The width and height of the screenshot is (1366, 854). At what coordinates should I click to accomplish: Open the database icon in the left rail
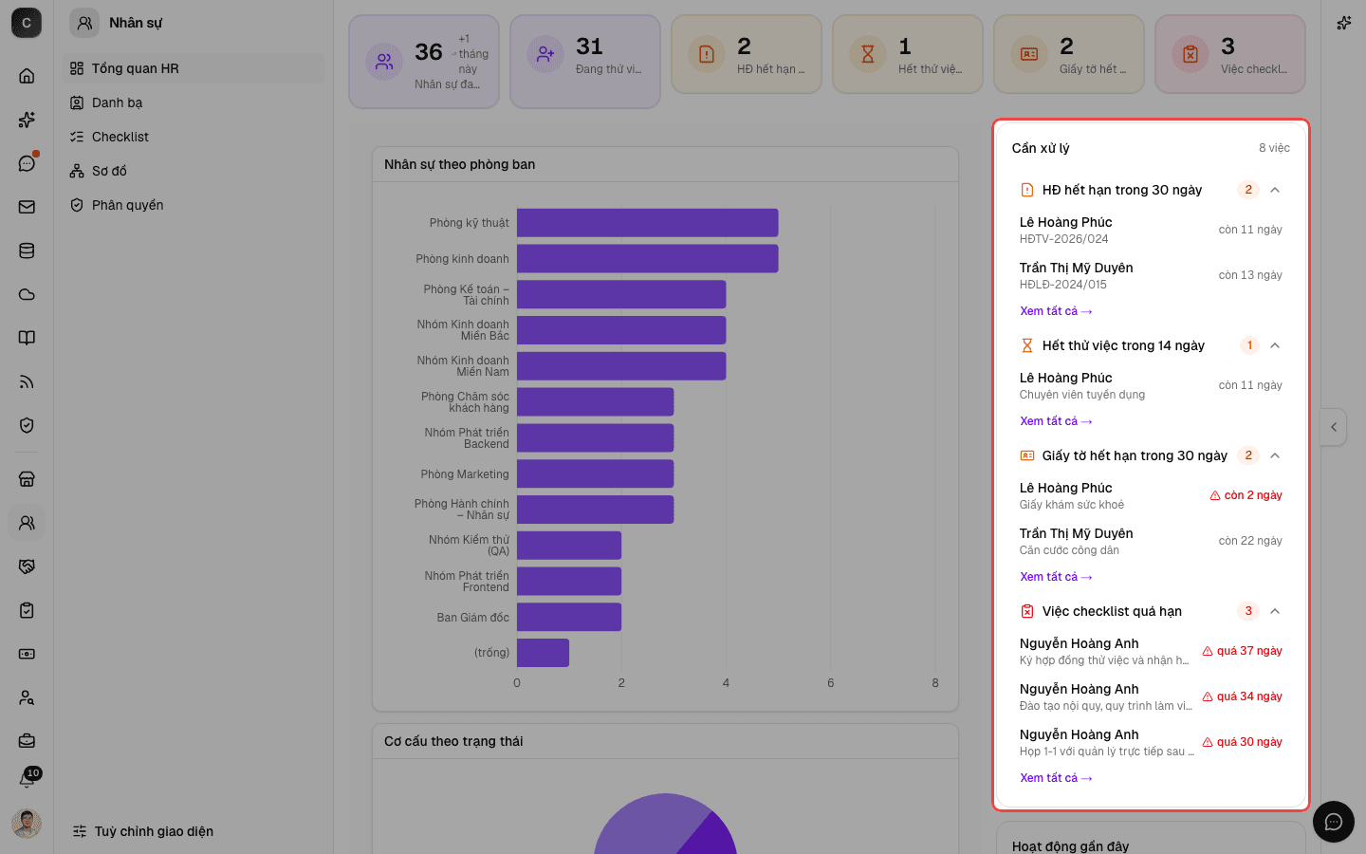pos(27,251)
